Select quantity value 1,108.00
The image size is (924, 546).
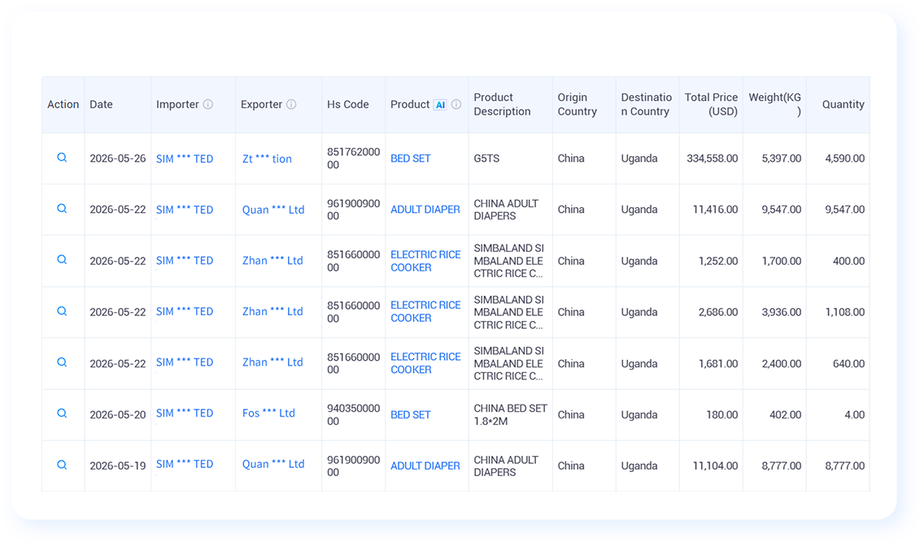click(x=845, y=313)
